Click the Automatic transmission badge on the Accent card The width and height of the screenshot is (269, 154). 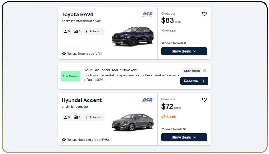[x=94, y=117]
